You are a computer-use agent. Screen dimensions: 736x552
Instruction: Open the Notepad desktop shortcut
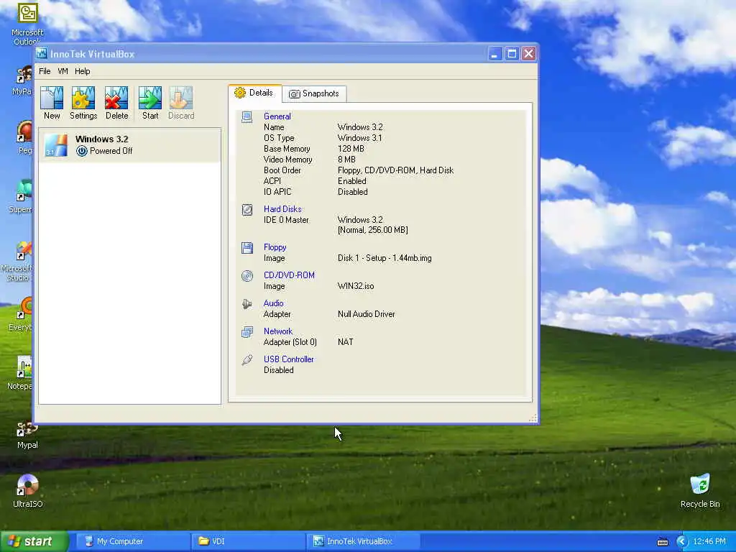coord(19,373)
